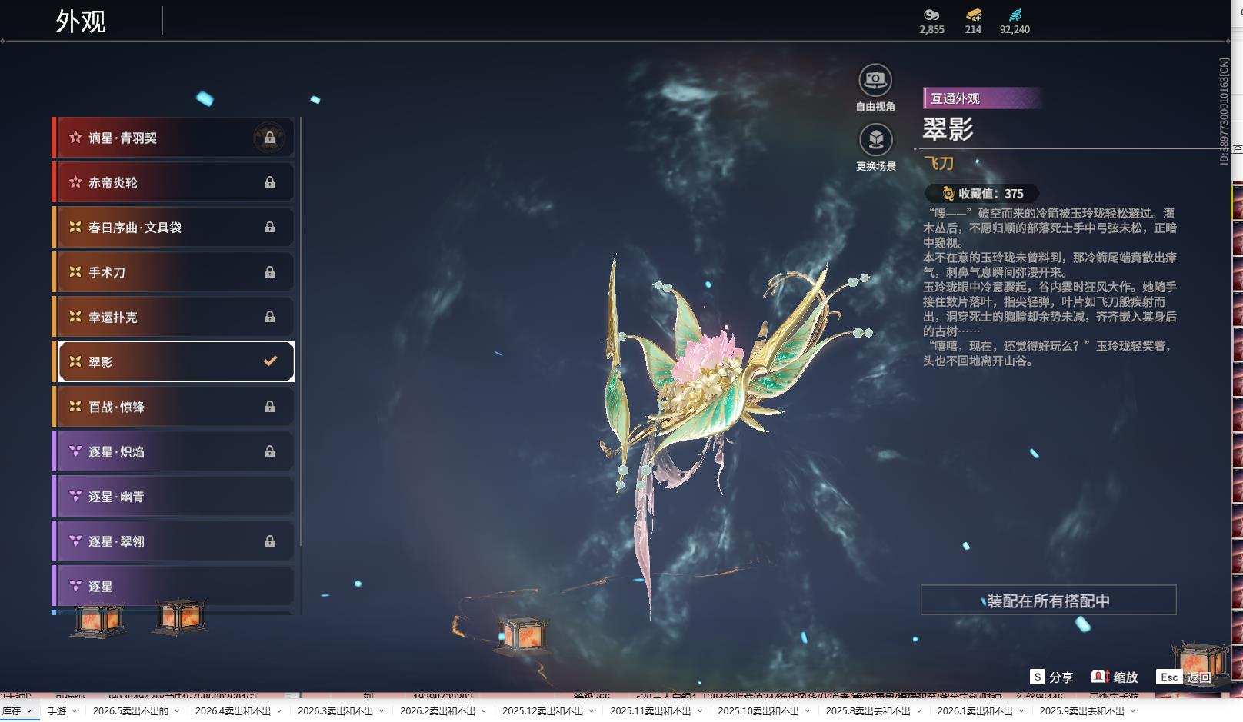Click the rarity star icon of 赤帝炎轮
Image resolution: width=1243 pixels, height=722 pixels.
tap(75, 182)
